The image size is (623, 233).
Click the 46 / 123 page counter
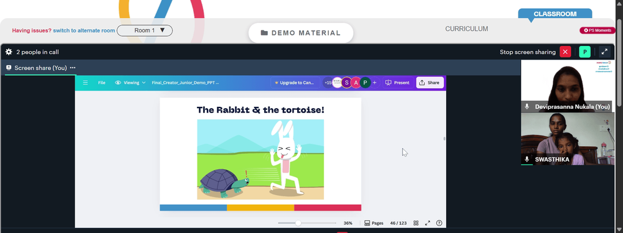point(399,223)
